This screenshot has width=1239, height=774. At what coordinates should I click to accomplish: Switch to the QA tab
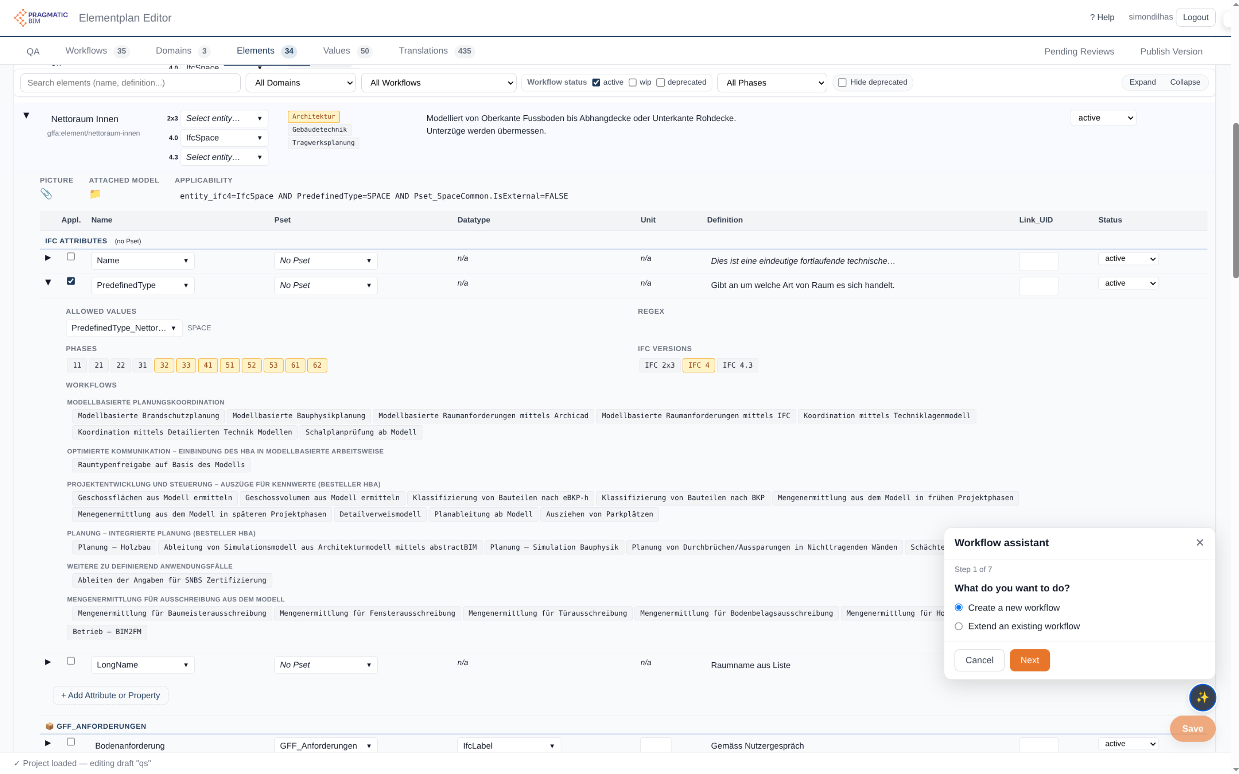pos(33,51)
